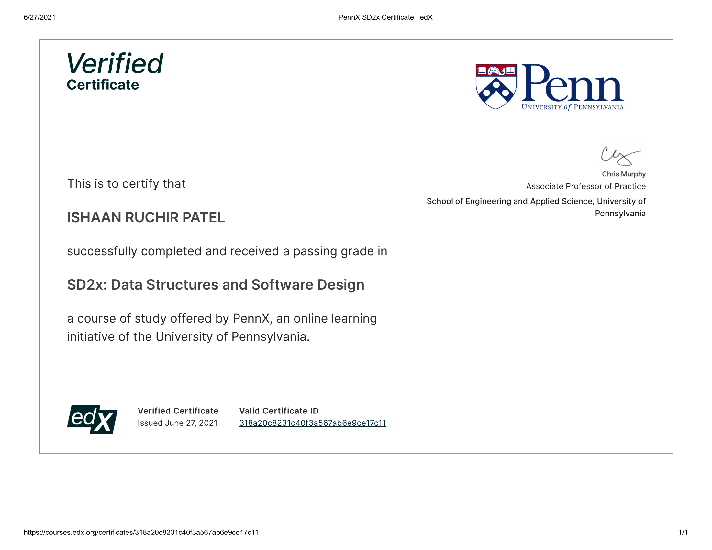Viewport: 712px width, 550px height.
Task: Click 'successfully completed and received a passing grade in'
Action: coord(227,251)
